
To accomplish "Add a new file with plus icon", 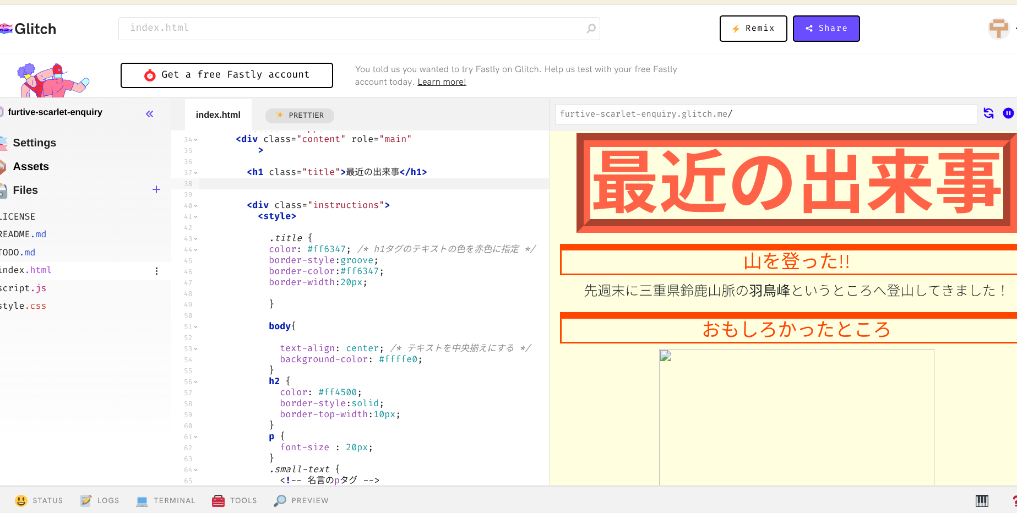I will 156,189.
